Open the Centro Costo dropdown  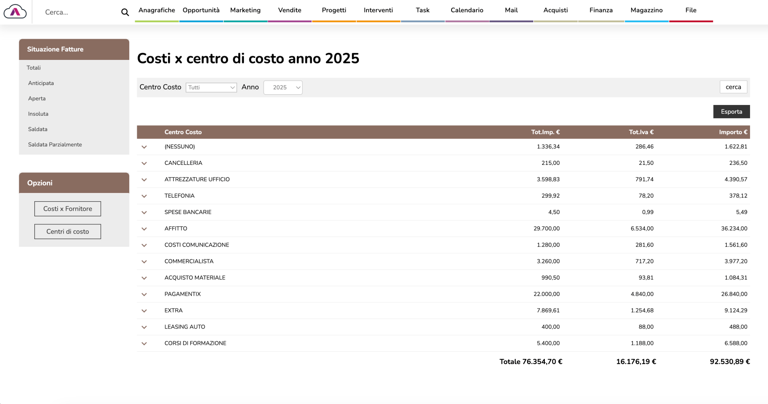[211, 87]
